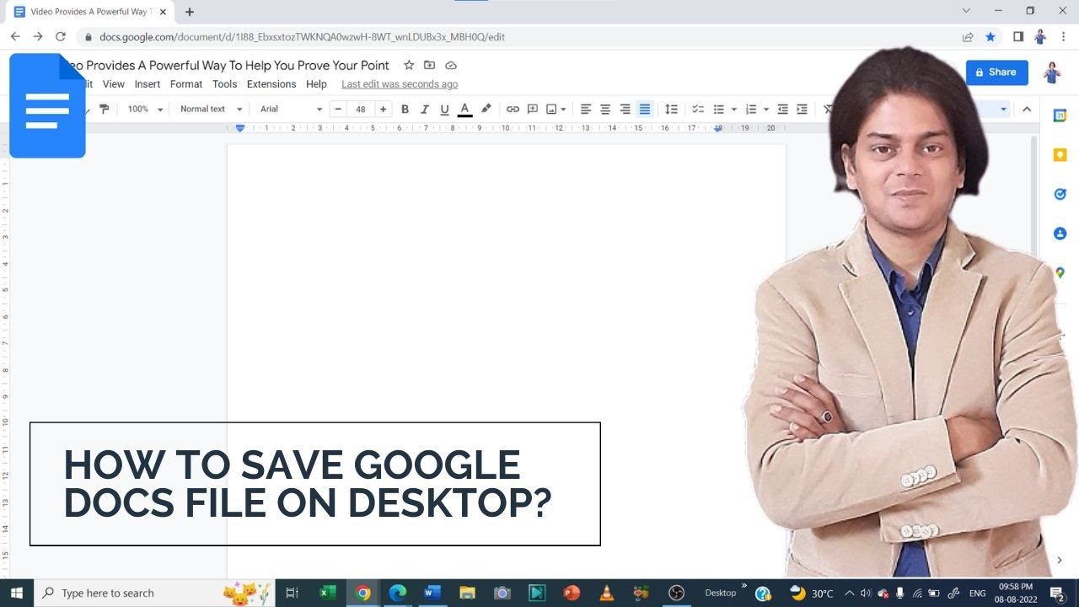This screenshot has height=607, width=1079.
Task: Open a new Chrome tab
Action: click(190, 12)
